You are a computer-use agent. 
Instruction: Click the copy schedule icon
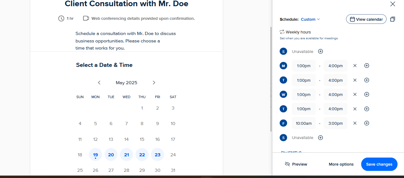(393, 19)
